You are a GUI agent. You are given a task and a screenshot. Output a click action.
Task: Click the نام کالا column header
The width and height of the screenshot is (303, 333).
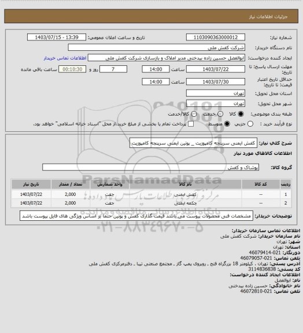coord(185,184)
